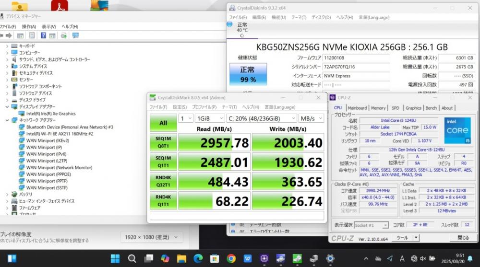Open CrystalDiskMark unit dropdown MB/s
Viewport: 480px width, 267px height.
[x=312, y=118]
